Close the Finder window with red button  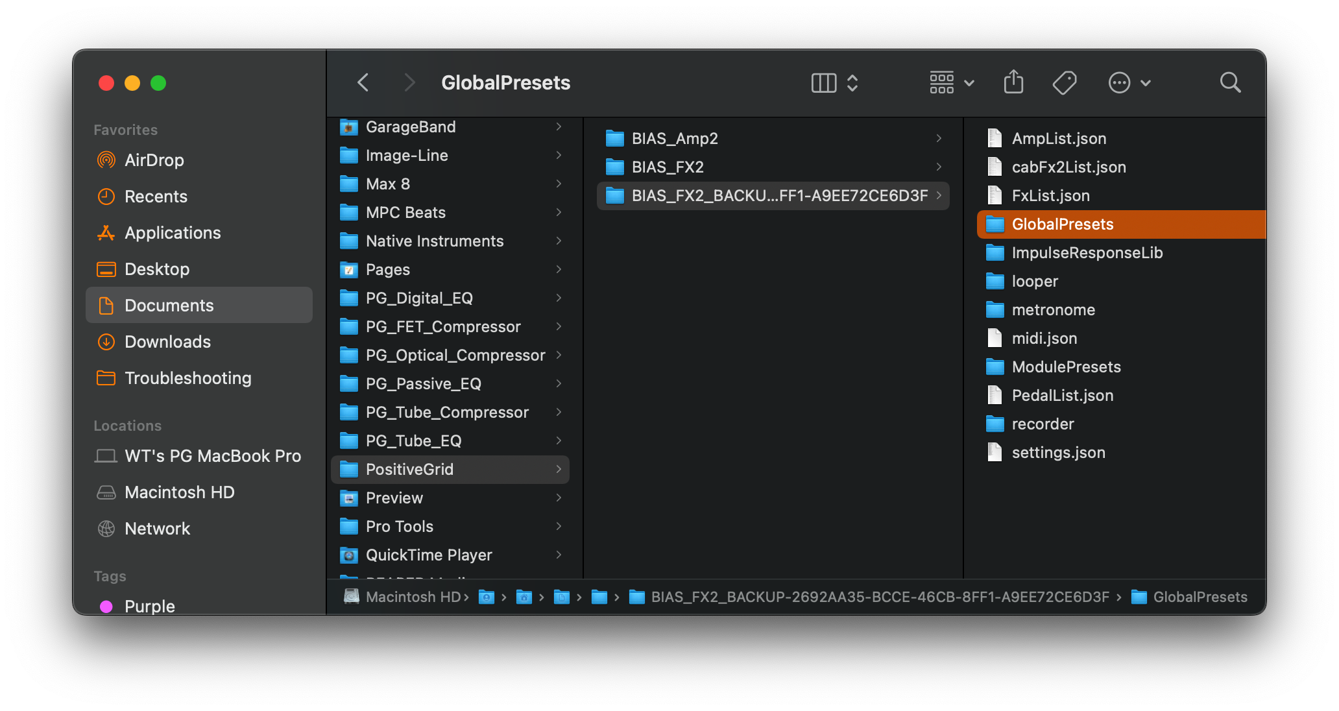click(x=106, y=83)
